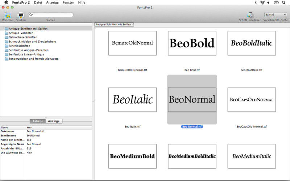Click the Beo Bold.ttf file name

tap(192, 70)
